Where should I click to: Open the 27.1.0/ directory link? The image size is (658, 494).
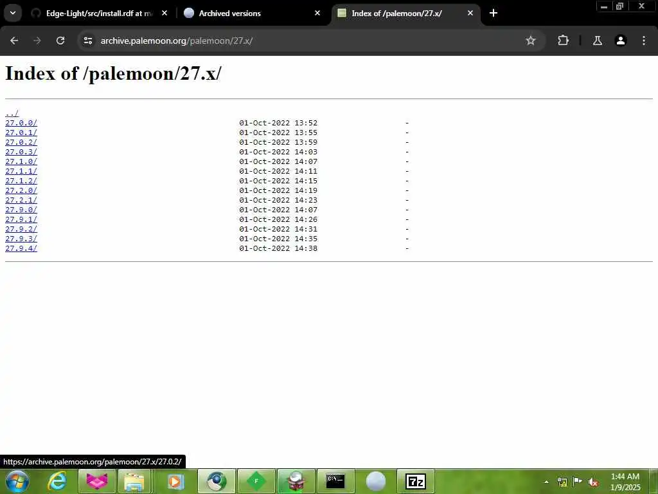tap(21, 161)
